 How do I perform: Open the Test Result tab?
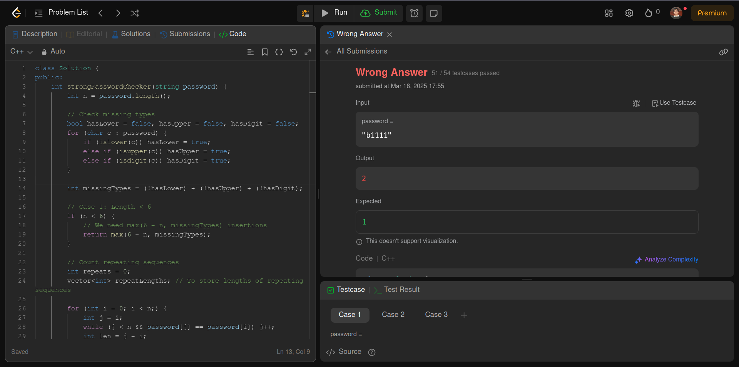point(397,290)
